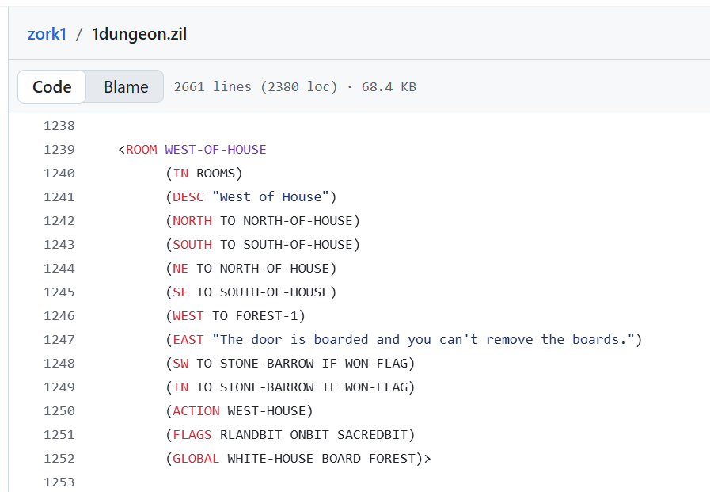Select line number 1251

[x=59, y=435]
